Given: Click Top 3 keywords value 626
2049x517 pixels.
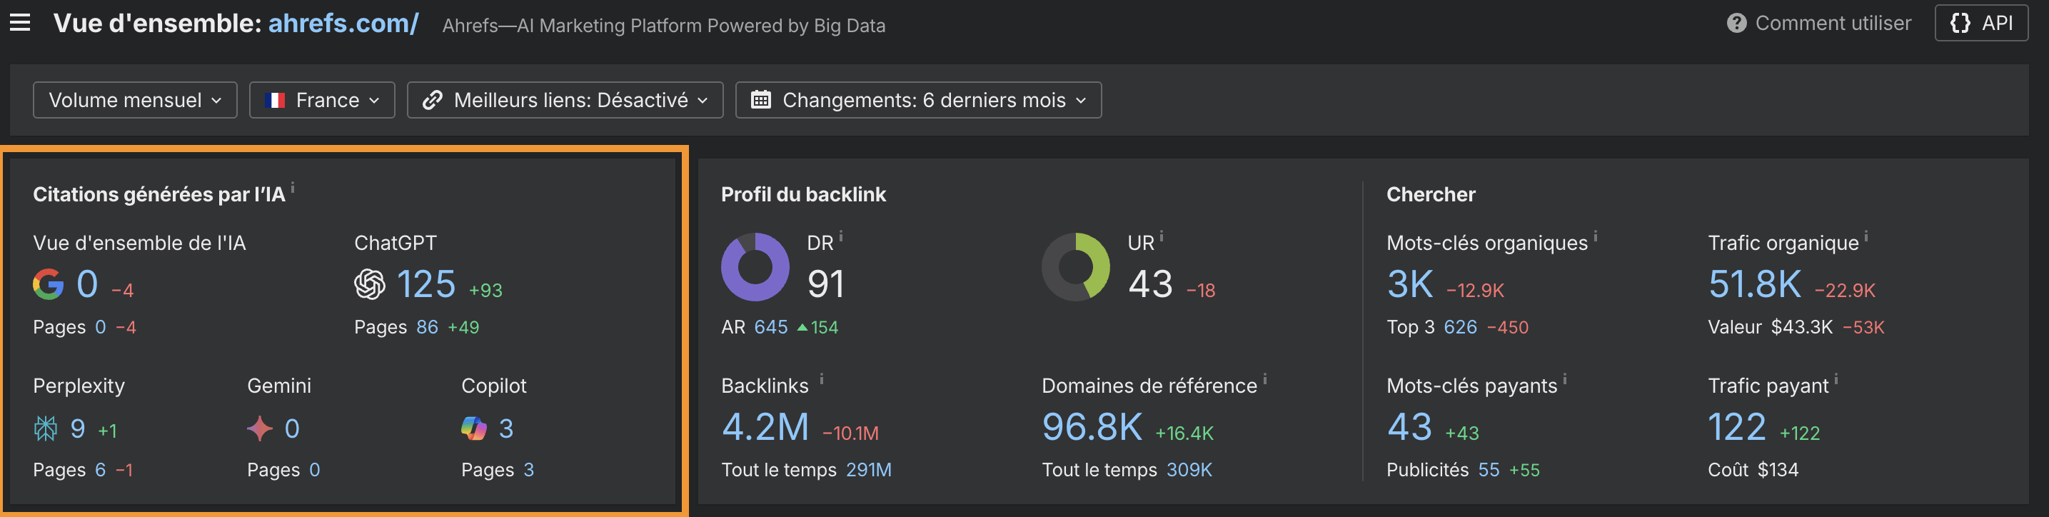Looking at the screenshot, I should pos(1461,327).
